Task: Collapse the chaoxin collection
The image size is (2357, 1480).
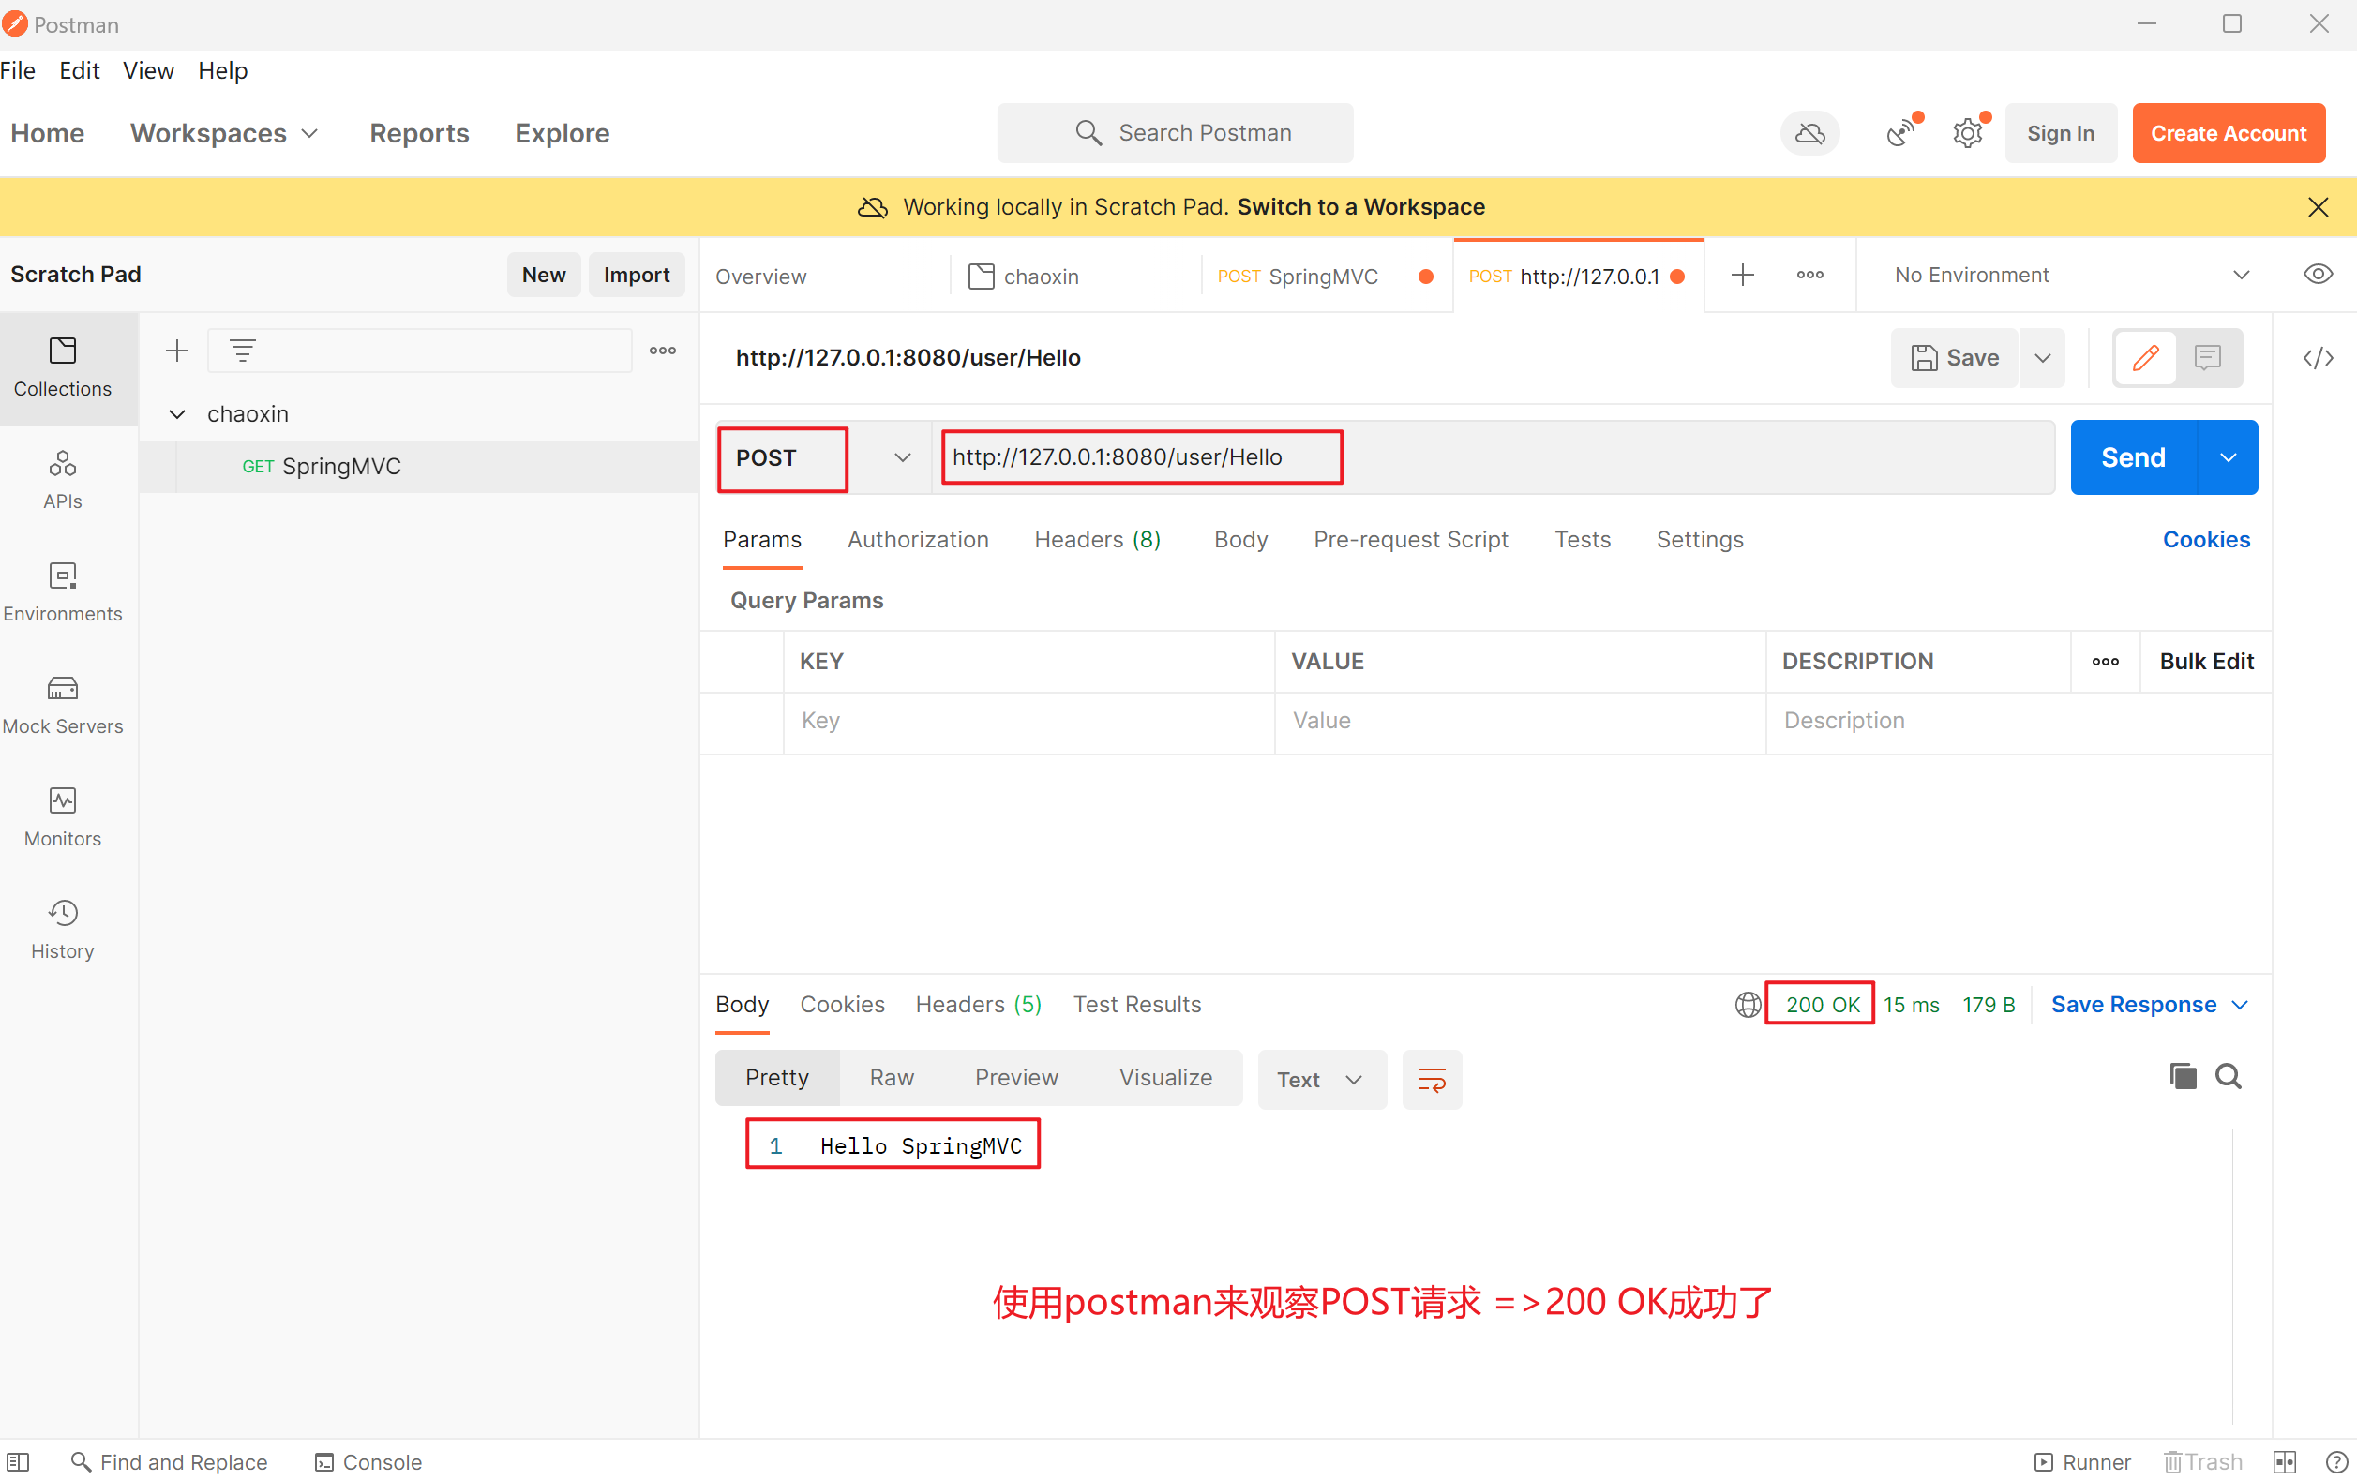Action: coord(177,414)
